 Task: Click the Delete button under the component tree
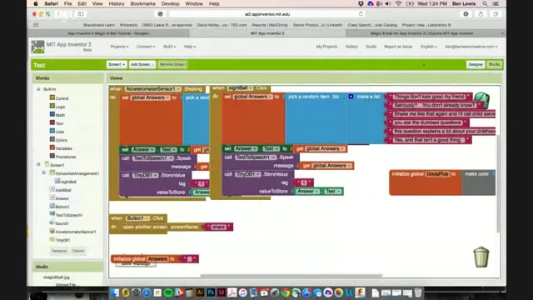pyautogui.click(x=77, y=251)
